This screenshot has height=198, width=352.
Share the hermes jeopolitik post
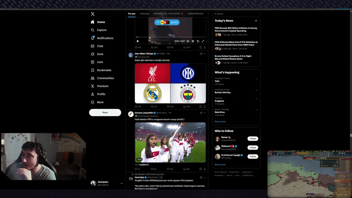[x=204, y=169]
